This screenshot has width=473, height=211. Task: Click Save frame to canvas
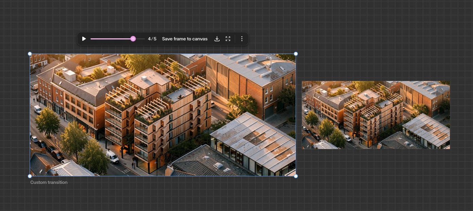[x=185, y=39]
